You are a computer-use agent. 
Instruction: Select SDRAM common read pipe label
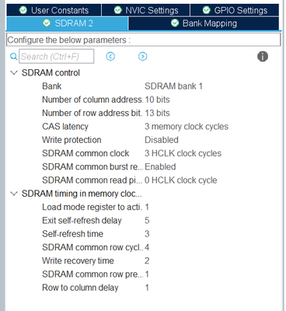(92, 180)
